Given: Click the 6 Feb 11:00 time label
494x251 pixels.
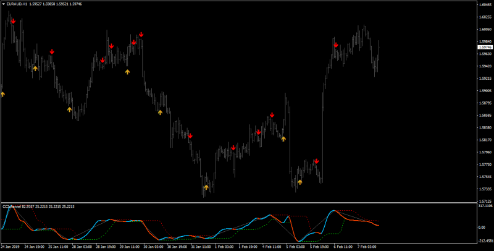Looking at the screenshot, I should 345,247.
